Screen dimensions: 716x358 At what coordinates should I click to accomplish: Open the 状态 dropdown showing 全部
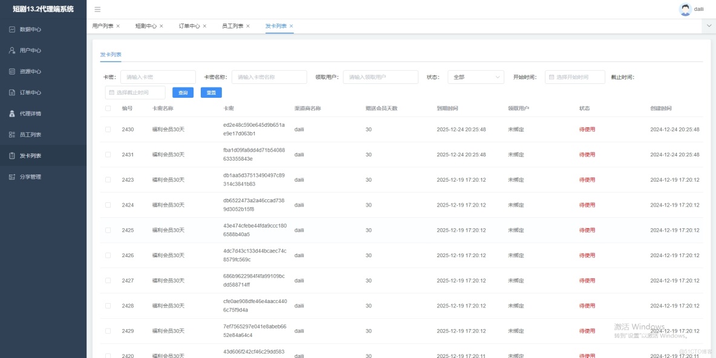click(475, 76)
